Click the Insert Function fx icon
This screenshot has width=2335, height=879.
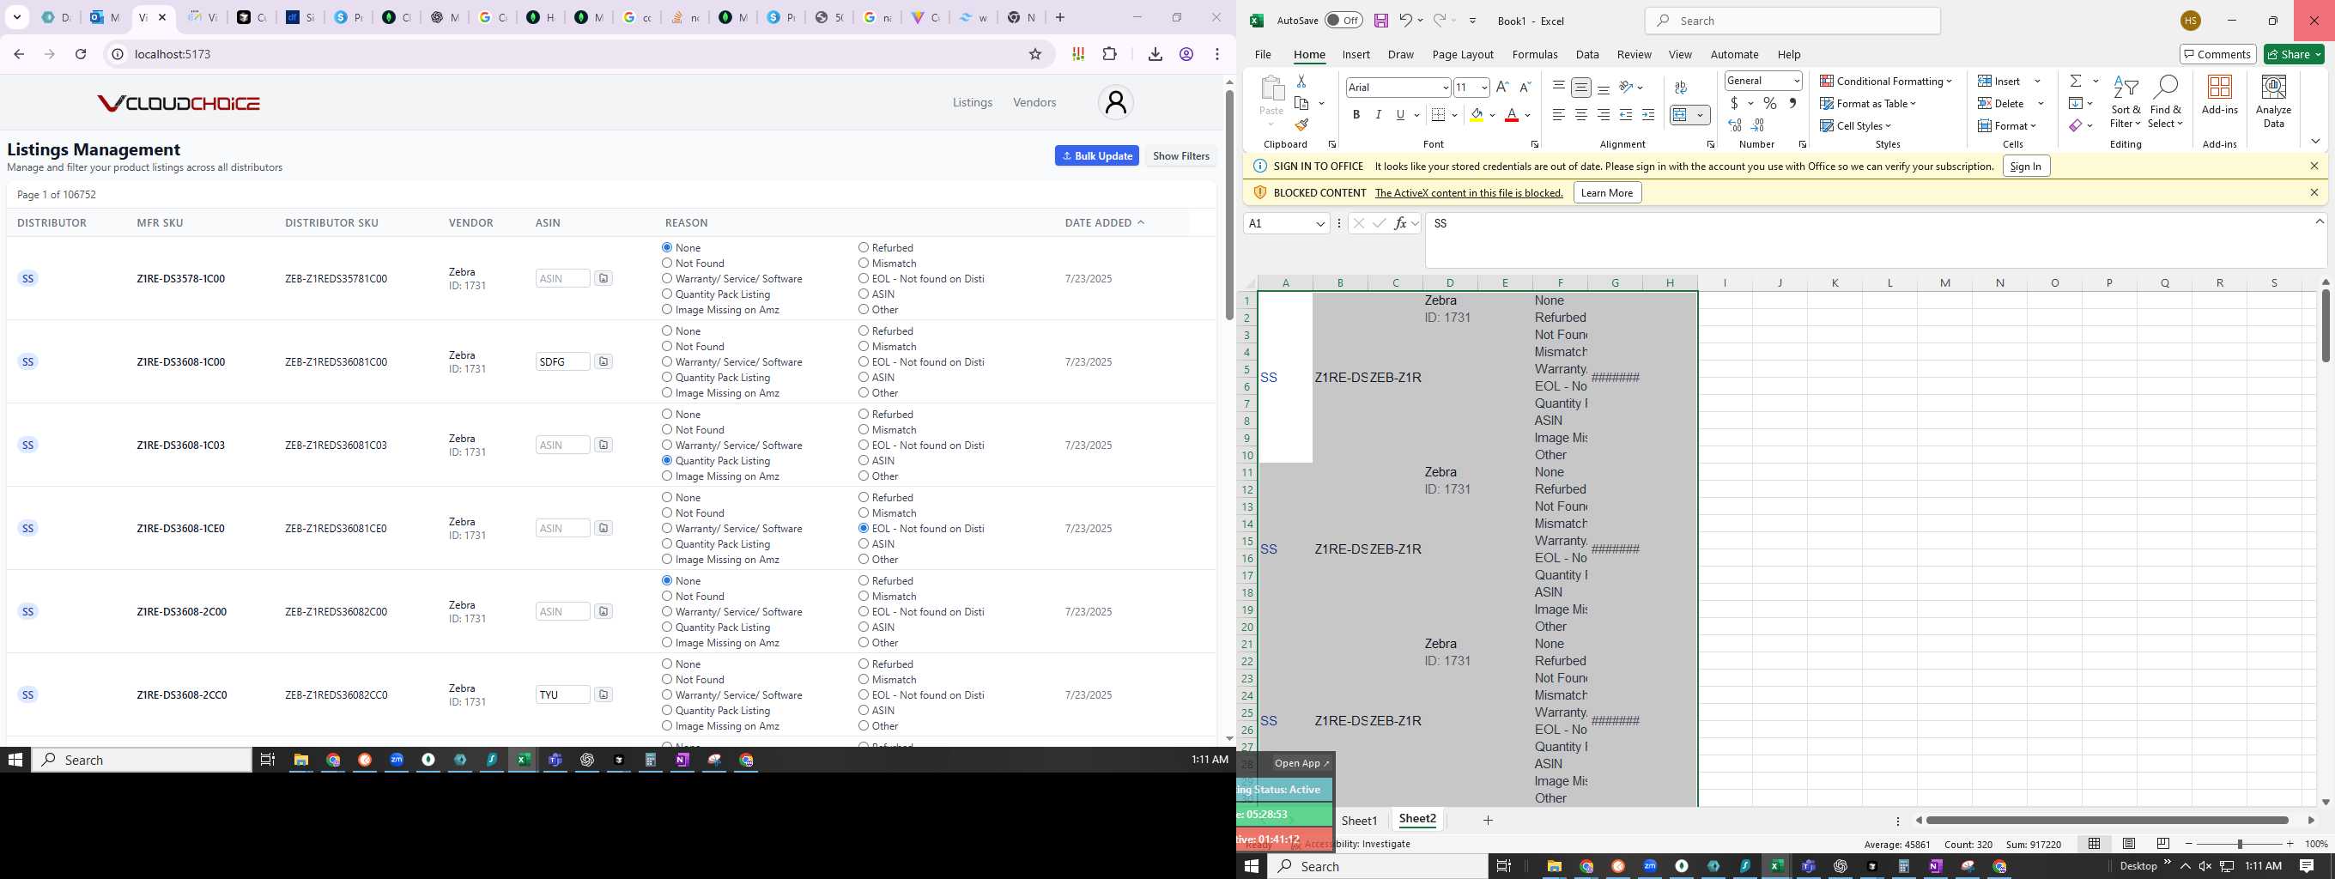click(x=1401, y=223)
